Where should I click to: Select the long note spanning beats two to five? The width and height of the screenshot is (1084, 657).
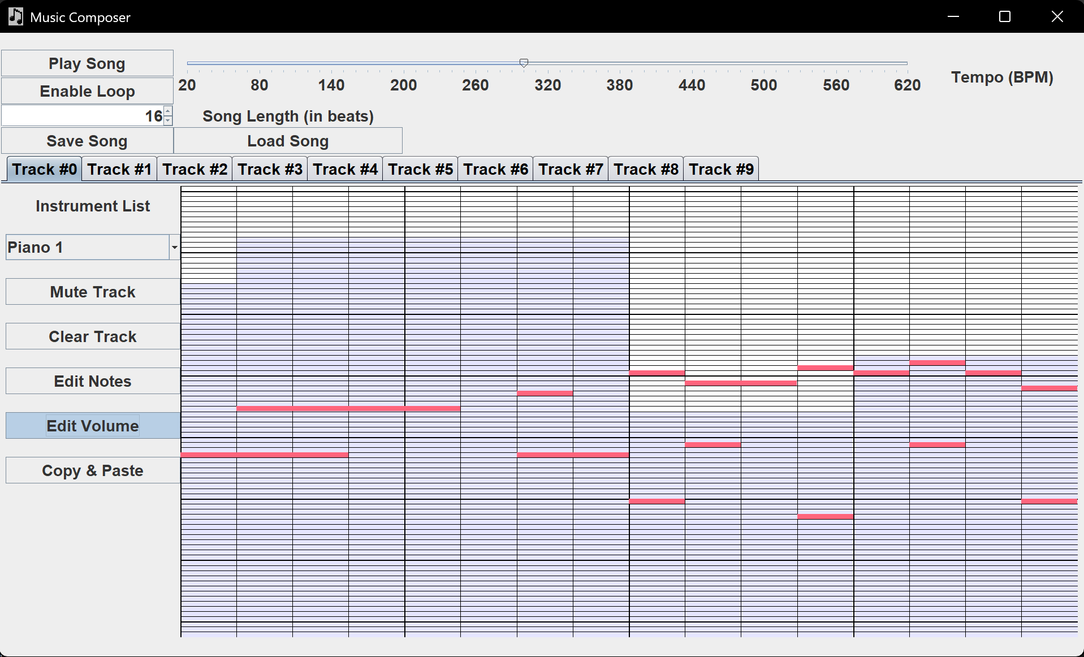tap(348, 408)
